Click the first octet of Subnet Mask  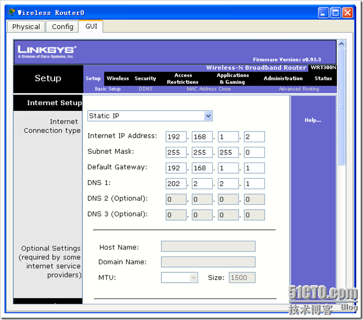[176, 152]
